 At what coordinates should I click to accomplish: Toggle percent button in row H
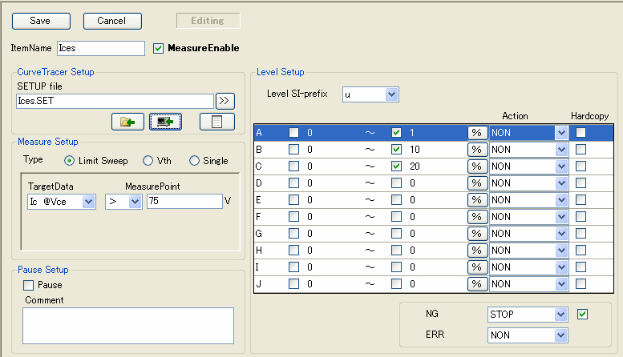pos(477,251)
